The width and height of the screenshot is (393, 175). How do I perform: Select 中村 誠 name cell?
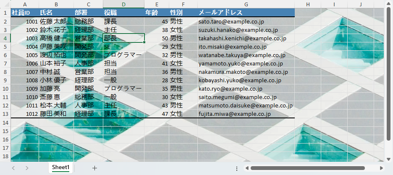click(56, 72)
